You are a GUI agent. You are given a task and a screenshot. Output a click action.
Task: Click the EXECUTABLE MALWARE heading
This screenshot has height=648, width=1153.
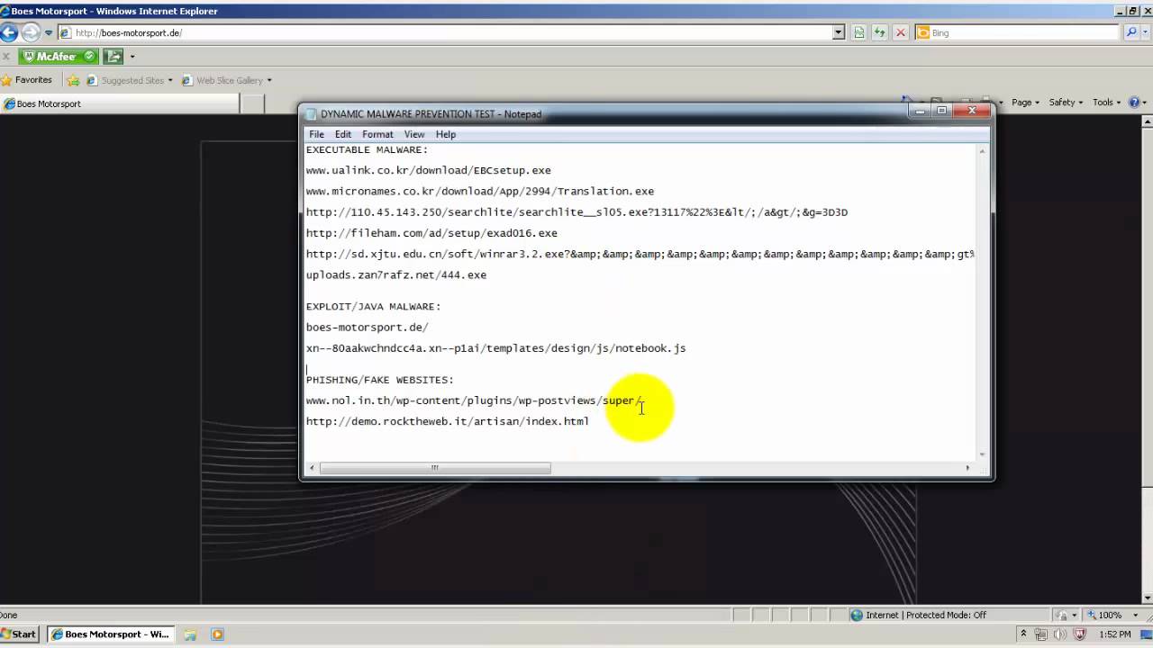point(367,150)
